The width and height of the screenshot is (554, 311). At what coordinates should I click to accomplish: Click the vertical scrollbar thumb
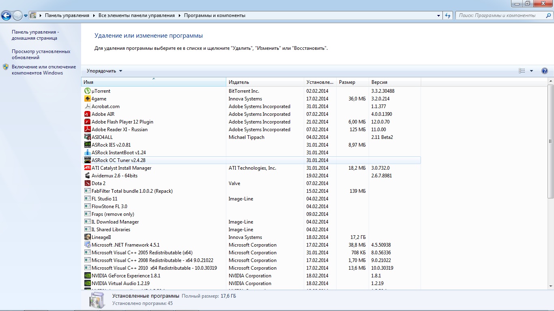pos(550,142)
